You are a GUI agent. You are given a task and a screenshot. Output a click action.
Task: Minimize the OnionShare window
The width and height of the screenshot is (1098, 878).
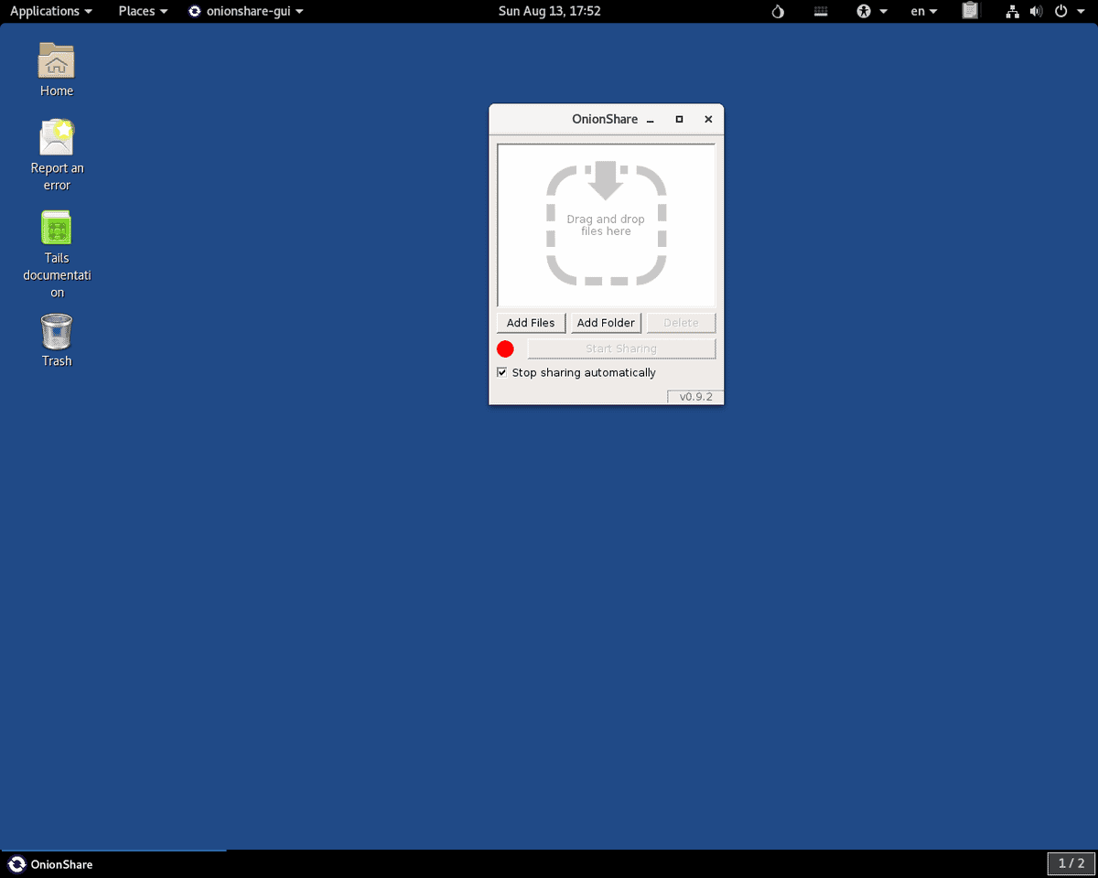click(651, 120)
